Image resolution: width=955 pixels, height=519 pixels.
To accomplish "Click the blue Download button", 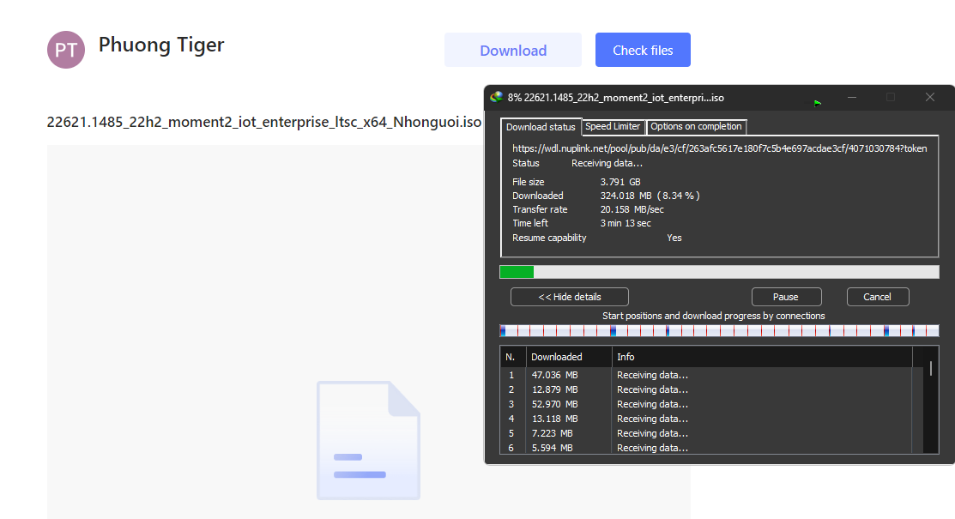I will click(513, 50).
